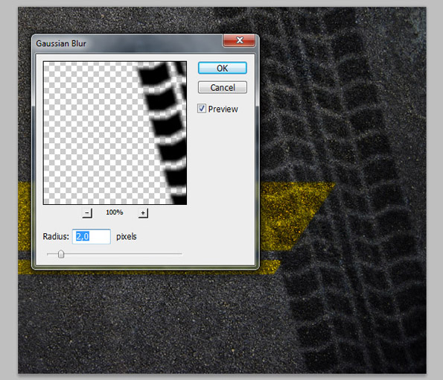Toggle the Preview checkbox
Image resolution: width=443 pixels, height=380 pixels.
click(202, 109)
